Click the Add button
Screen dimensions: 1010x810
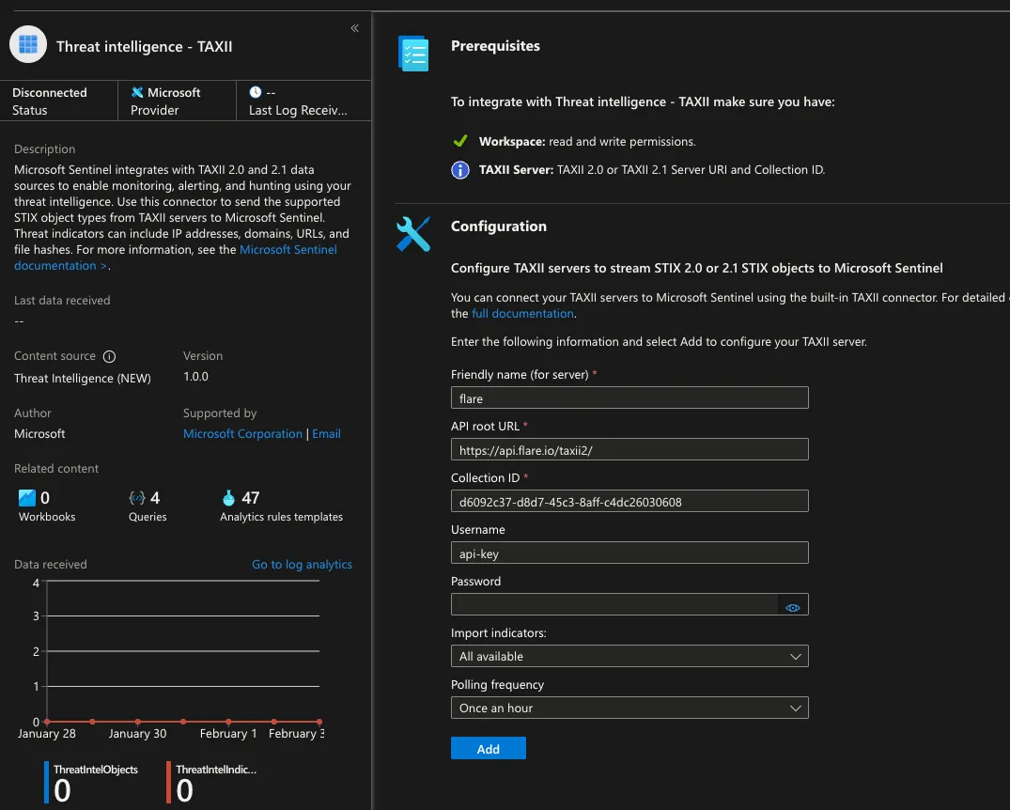[x=489, y=748]
